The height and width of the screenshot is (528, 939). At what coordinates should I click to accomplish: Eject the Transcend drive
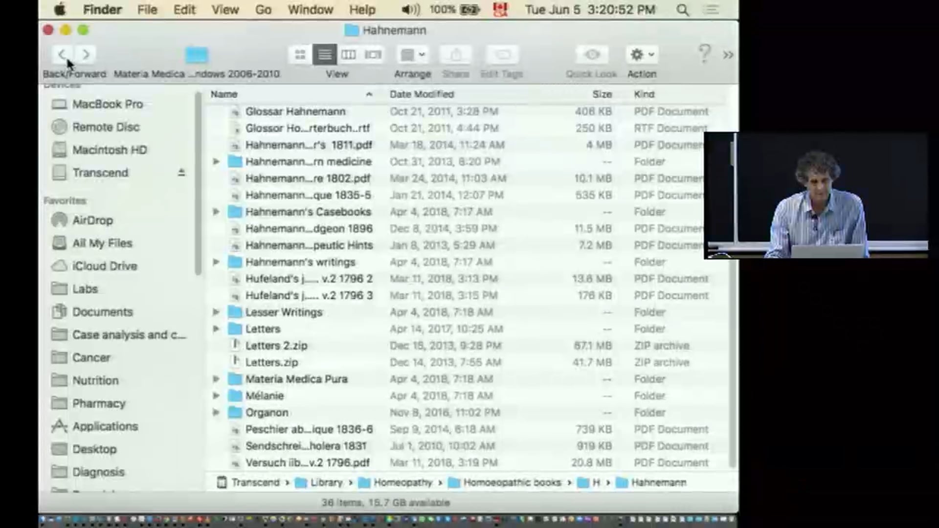181,173
